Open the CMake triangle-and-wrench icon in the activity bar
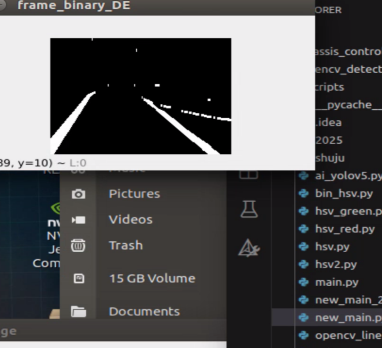 click(249, 248)
